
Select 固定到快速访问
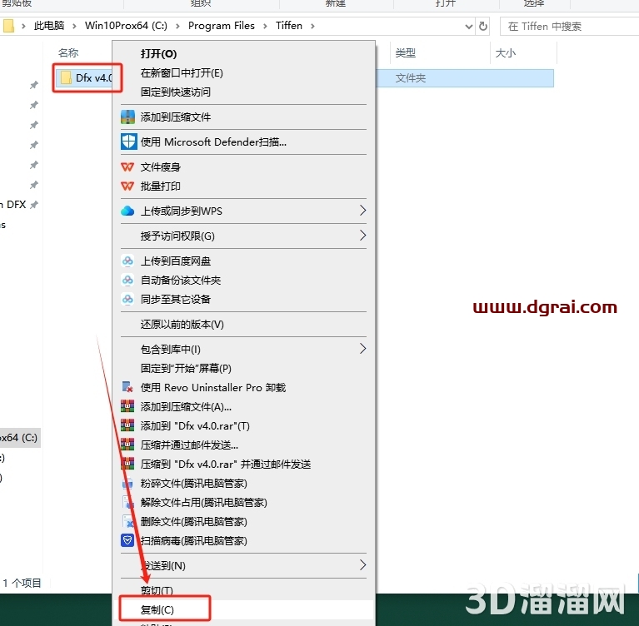click(176, 92)
